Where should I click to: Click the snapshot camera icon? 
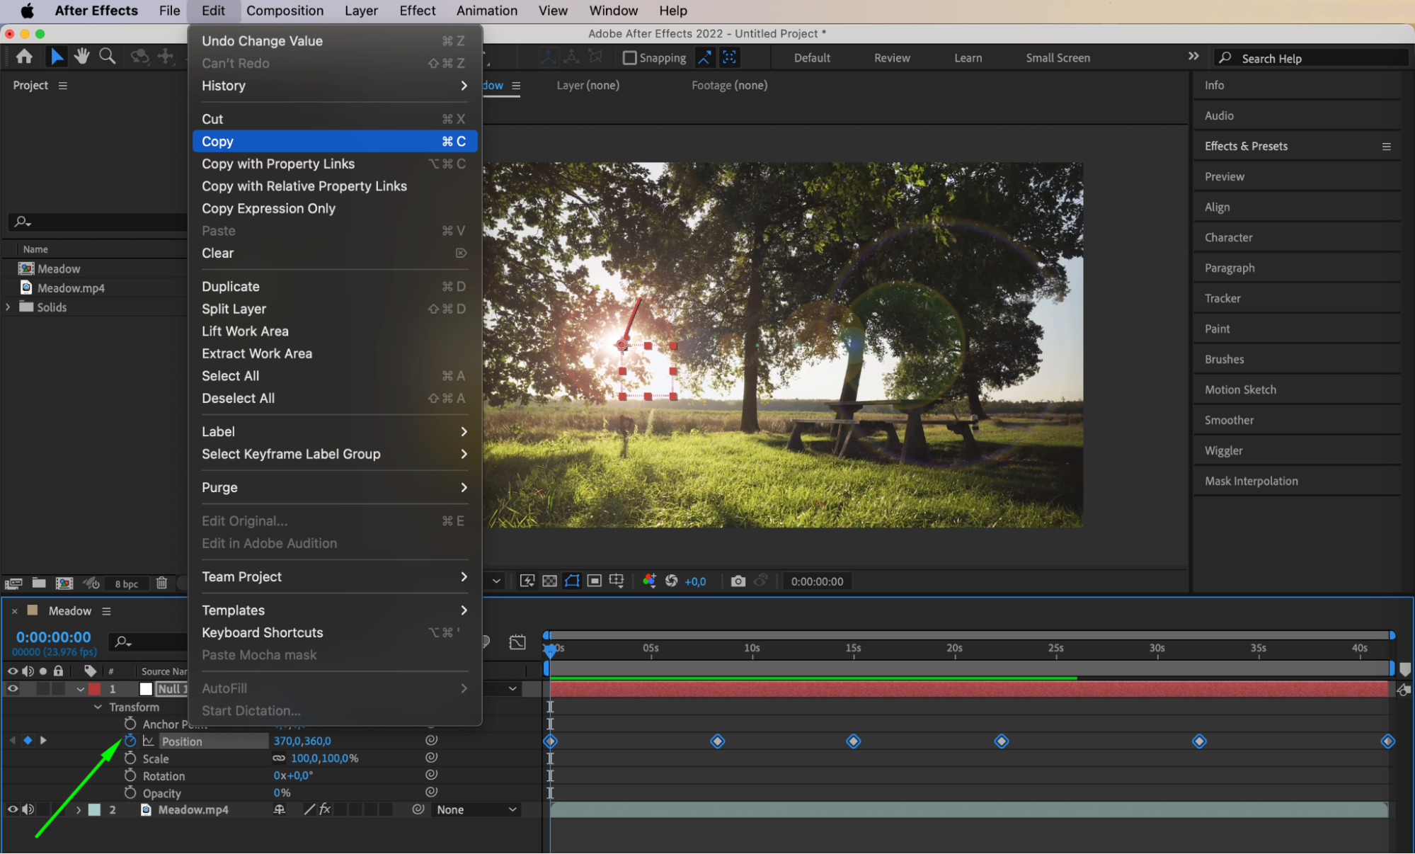pos(738,581)
